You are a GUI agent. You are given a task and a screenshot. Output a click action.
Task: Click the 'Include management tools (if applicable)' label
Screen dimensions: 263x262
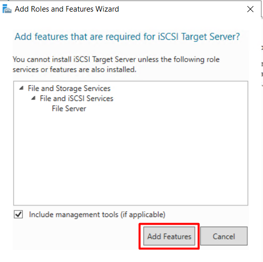pyautogui.click(x=97, y=215)
